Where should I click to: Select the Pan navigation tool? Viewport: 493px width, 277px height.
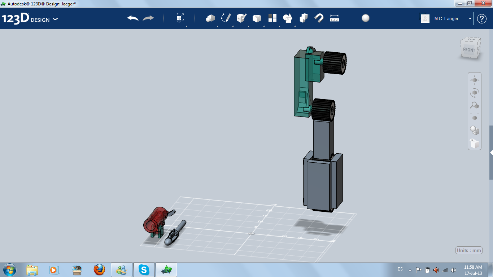475,80
